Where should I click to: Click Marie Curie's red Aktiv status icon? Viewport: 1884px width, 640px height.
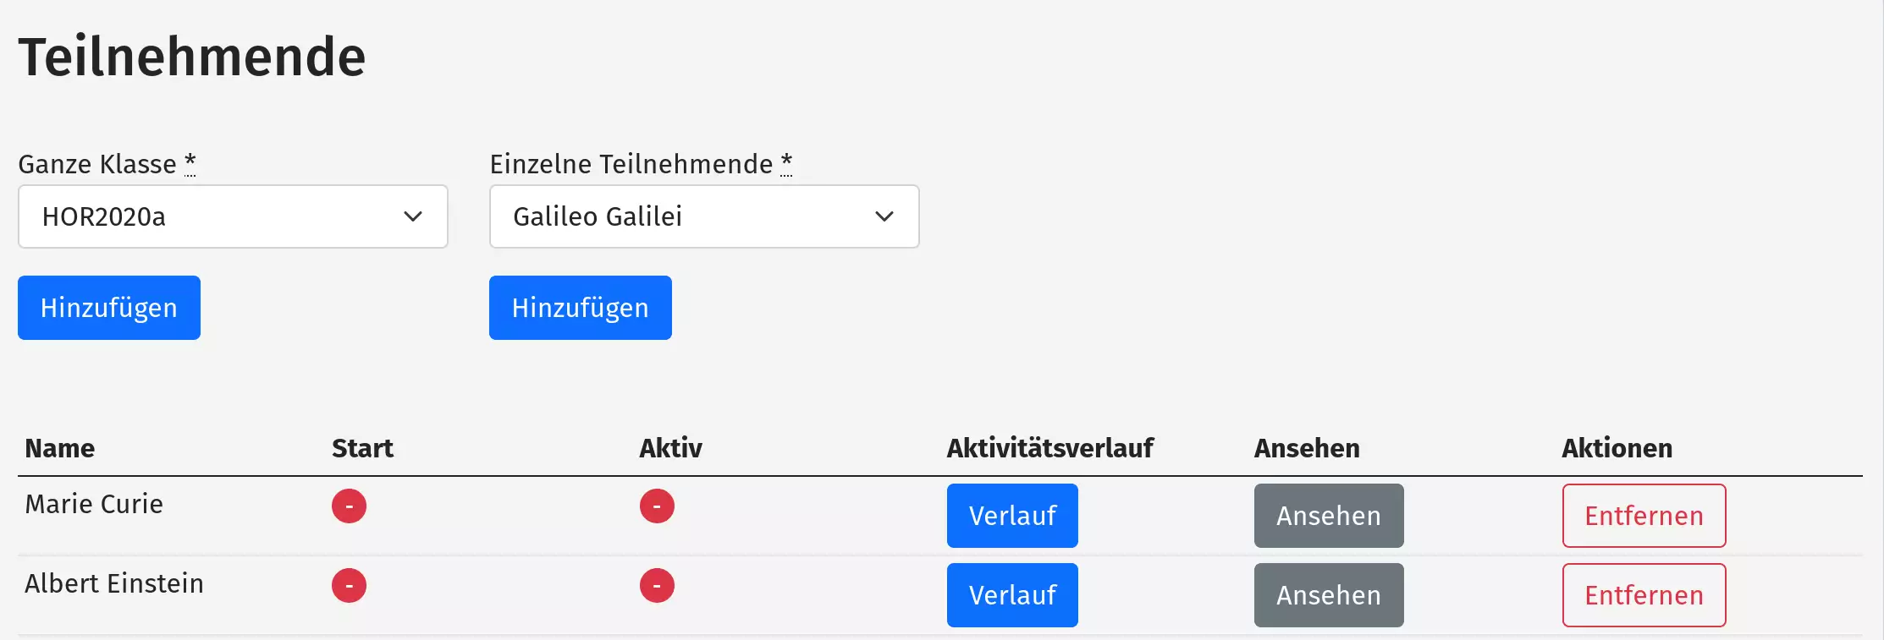click(x=657, y=506)
